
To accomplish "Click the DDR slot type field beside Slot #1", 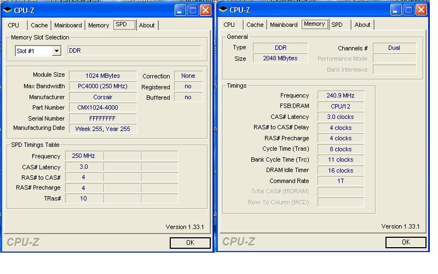I will (134, 50).
